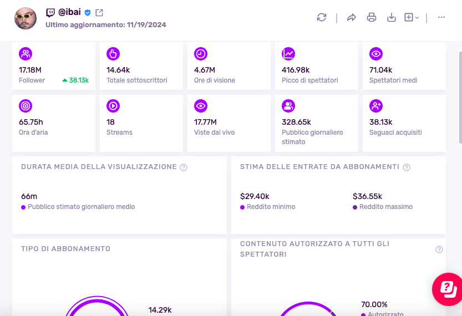Click the 4.67M watch hours value

click(x=205, y=70)
